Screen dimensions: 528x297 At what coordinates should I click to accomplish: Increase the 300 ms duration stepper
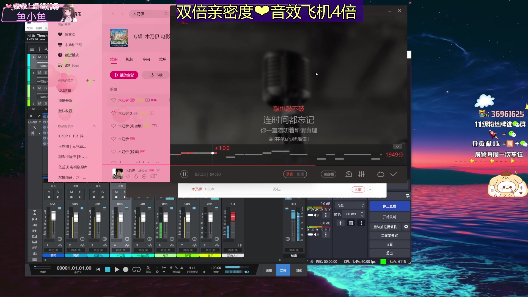coord(362,213)
